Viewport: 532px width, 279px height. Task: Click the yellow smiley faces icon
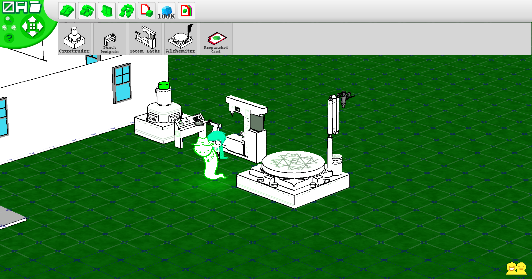(x=516, y=268)
